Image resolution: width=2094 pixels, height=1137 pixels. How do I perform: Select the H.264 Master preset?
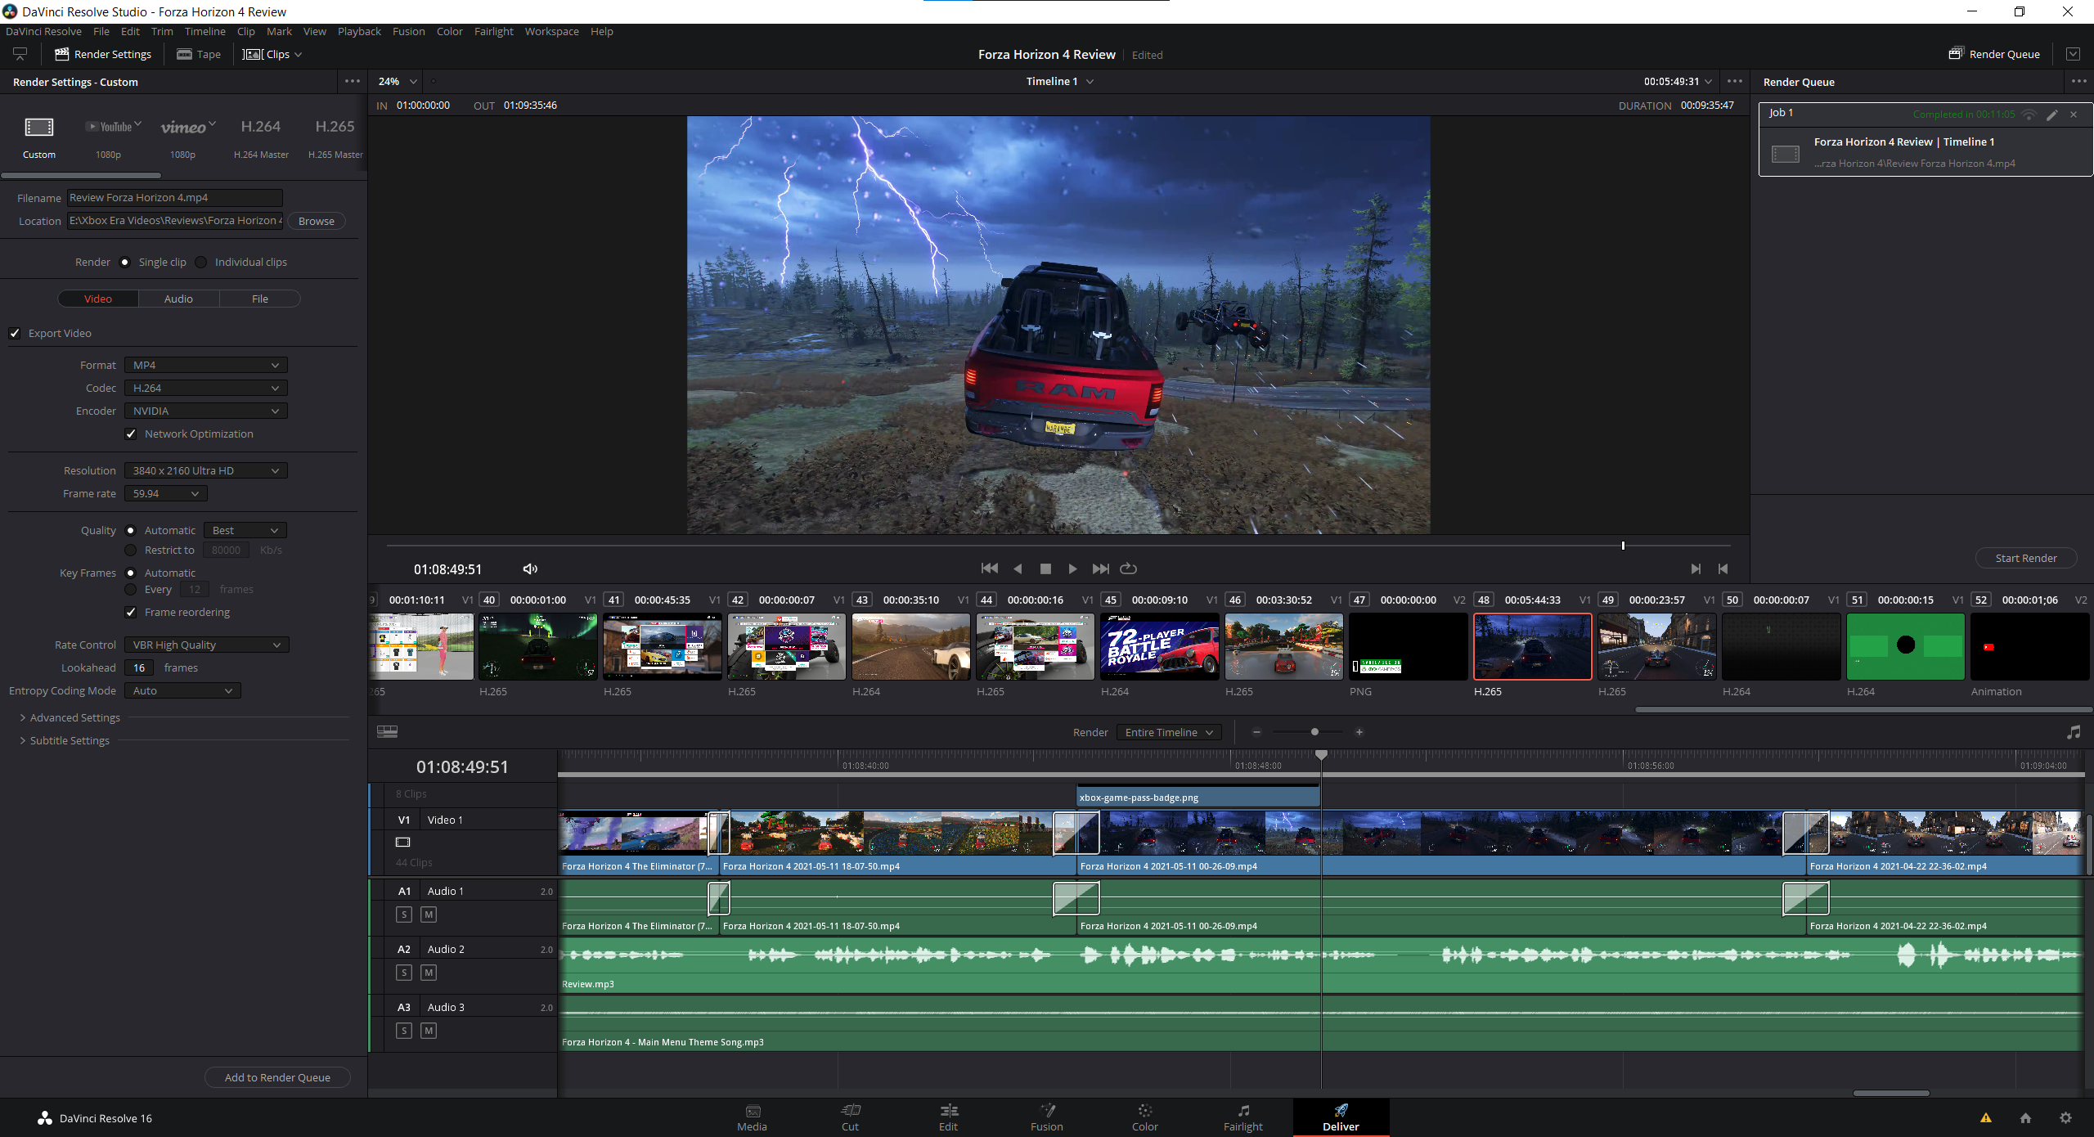click(x=261, y=137)
